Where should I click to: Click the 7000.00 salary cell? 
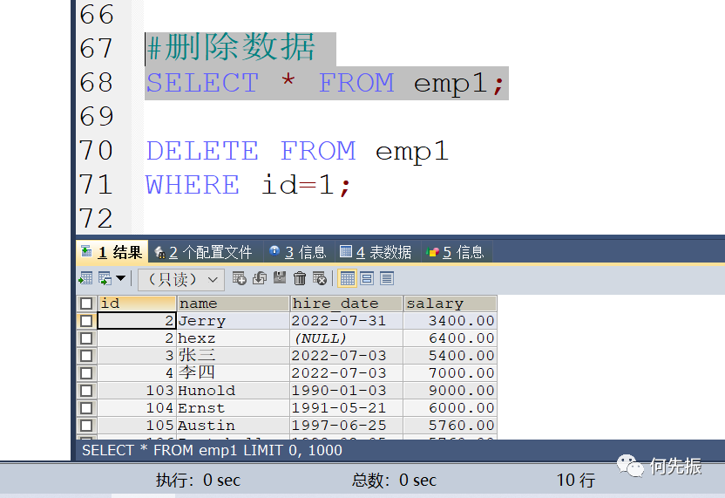coord(451,373)
